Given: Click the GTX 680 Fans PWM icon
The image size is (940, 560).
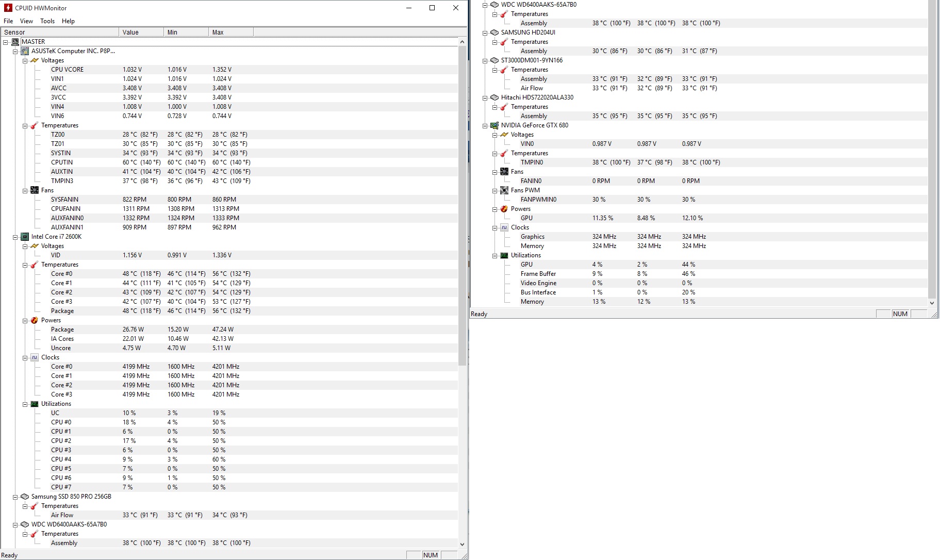Looking at the screenshot, I should pos(504,190).
